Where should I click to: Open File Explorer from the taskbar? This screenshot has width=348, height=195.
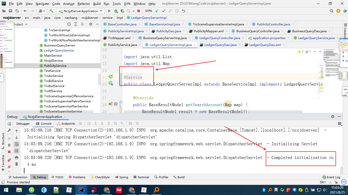[x=19, y=190]
